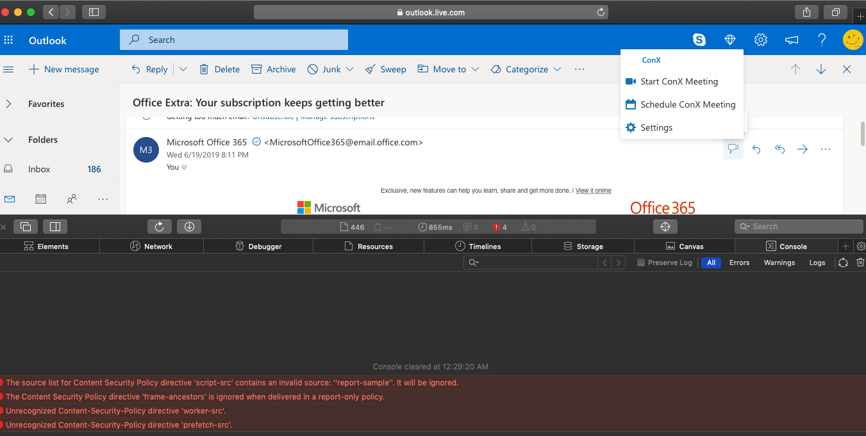Filter console to show only Errors

click(739, 262)
